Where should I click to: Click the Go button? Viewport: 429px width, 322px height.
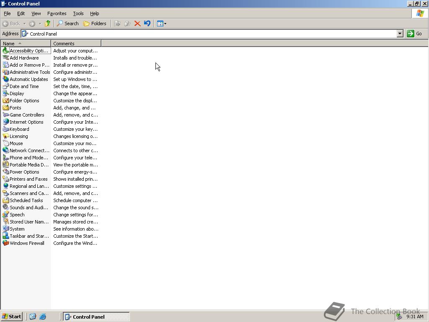(415, 34)
